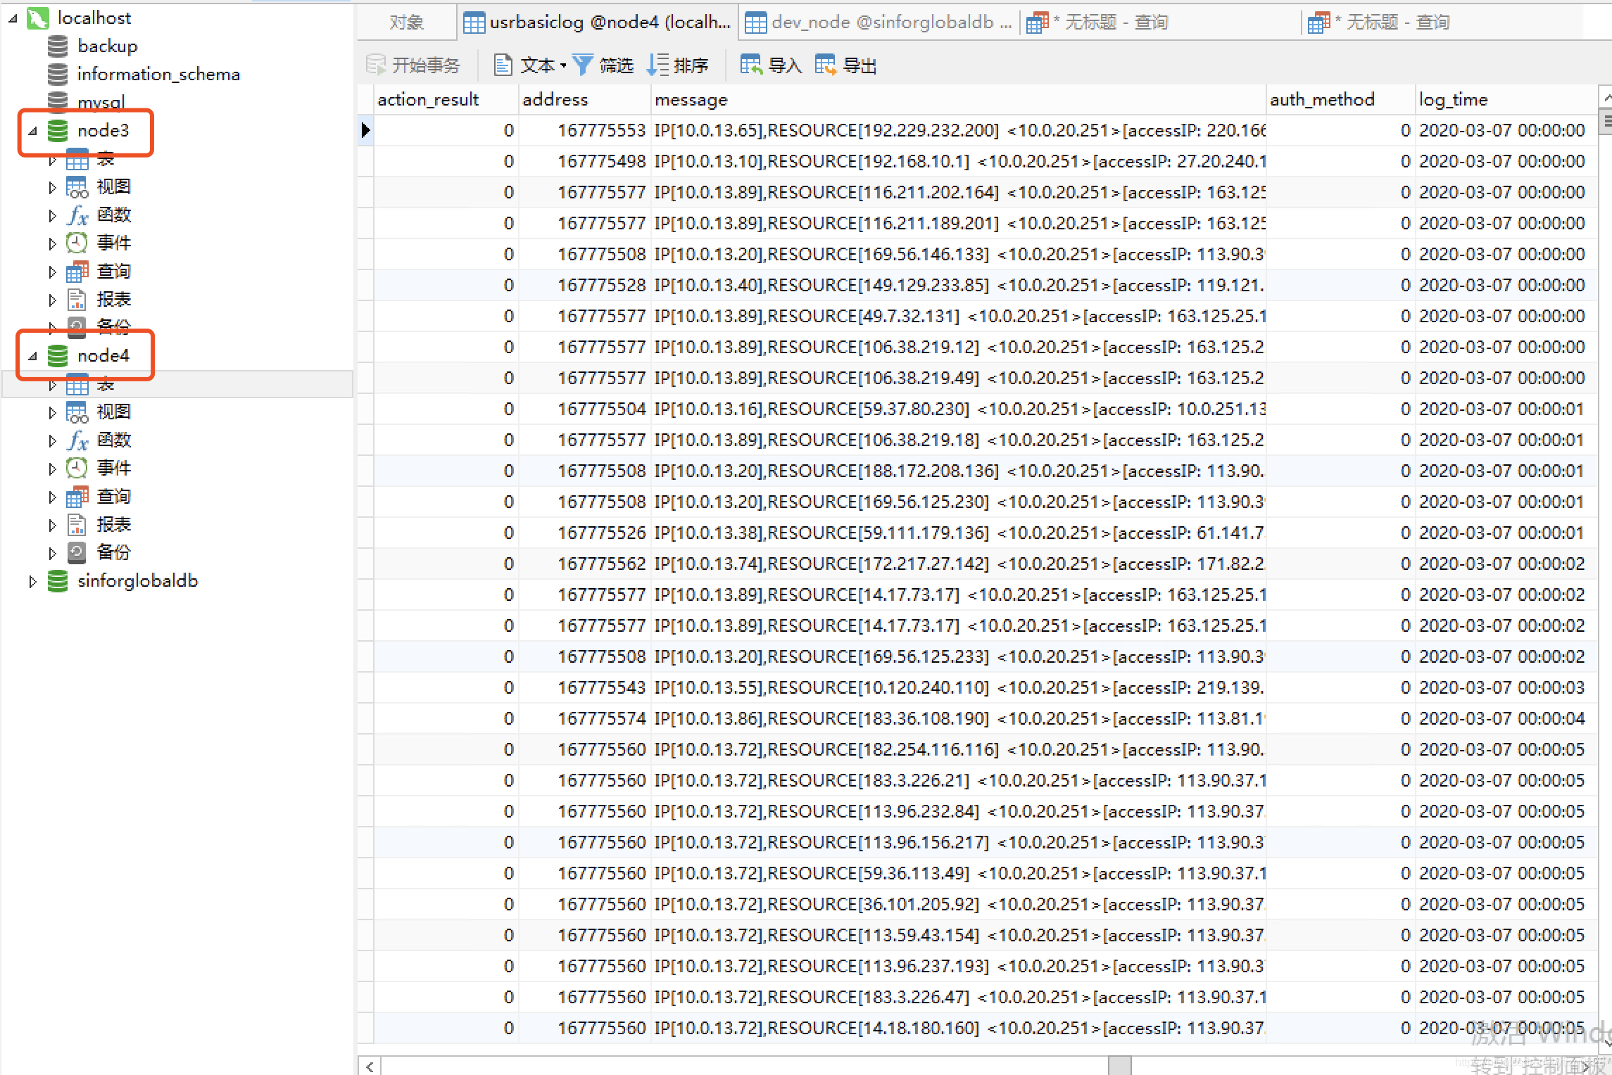Viewport: 1612px width, 1075px height.
Task: Open the first 无标题 - 查询 tab
Action: [1161, 23]
